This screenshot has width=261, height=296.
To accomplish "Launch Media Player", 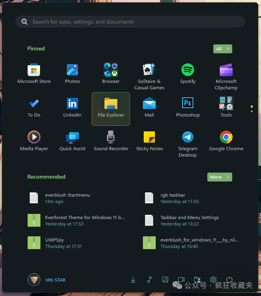I will tap(34, 141).
